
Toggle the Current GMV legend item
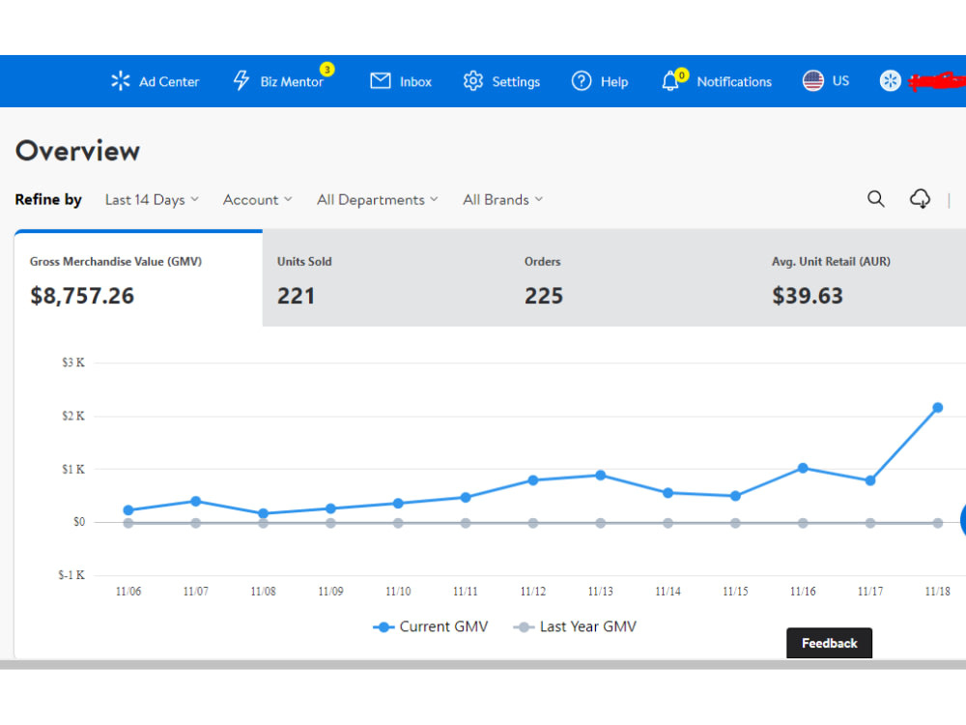tap(431, 627)
